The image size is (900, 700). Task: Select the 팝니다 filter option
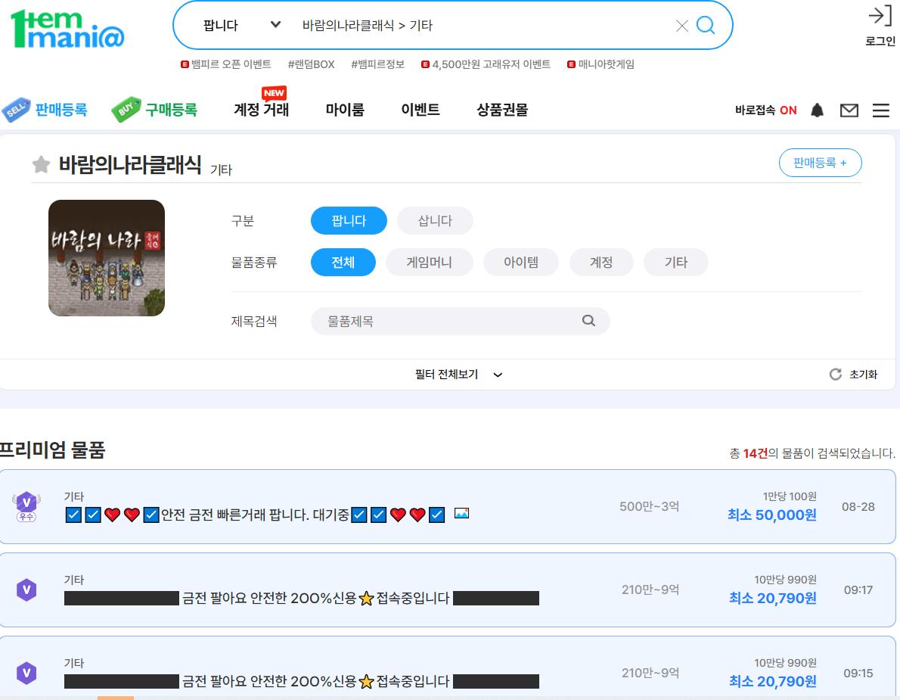pyautogui.click(x=349, y=220)
